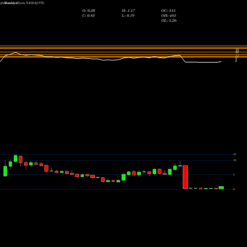
Task: Click the tall red crash candlestick
Action: pyautogui.click(x=185, y=177)
